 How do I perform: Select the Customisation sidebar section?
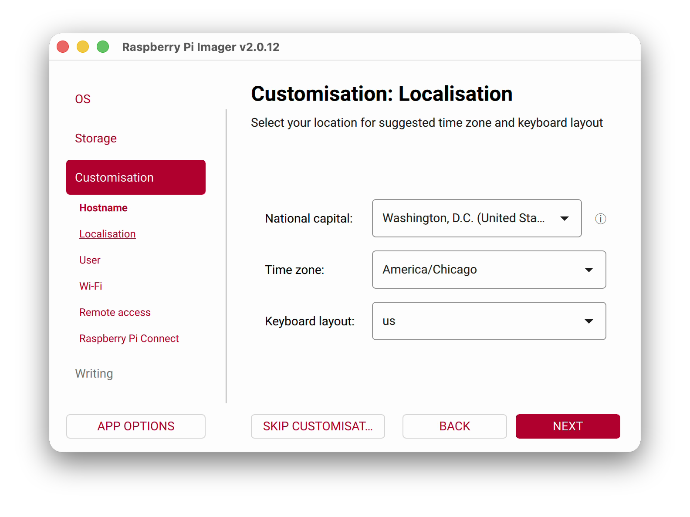(x=136, y=177)
